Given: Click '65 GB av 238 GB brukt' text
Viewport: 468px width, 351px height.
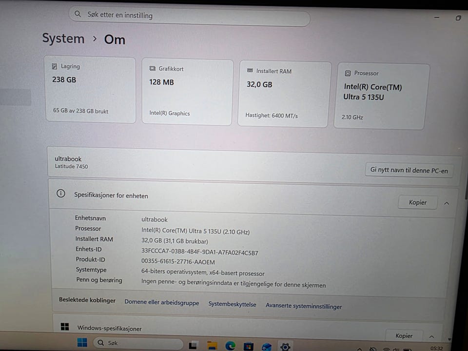Looking at the screenshot, I should [x=80, y=111].
